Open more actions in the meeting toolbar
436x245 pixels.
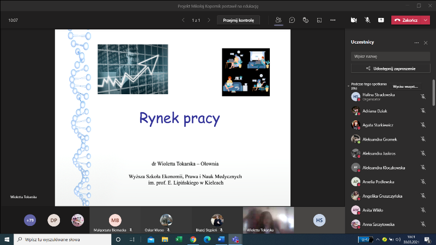[x=334, y=20]
